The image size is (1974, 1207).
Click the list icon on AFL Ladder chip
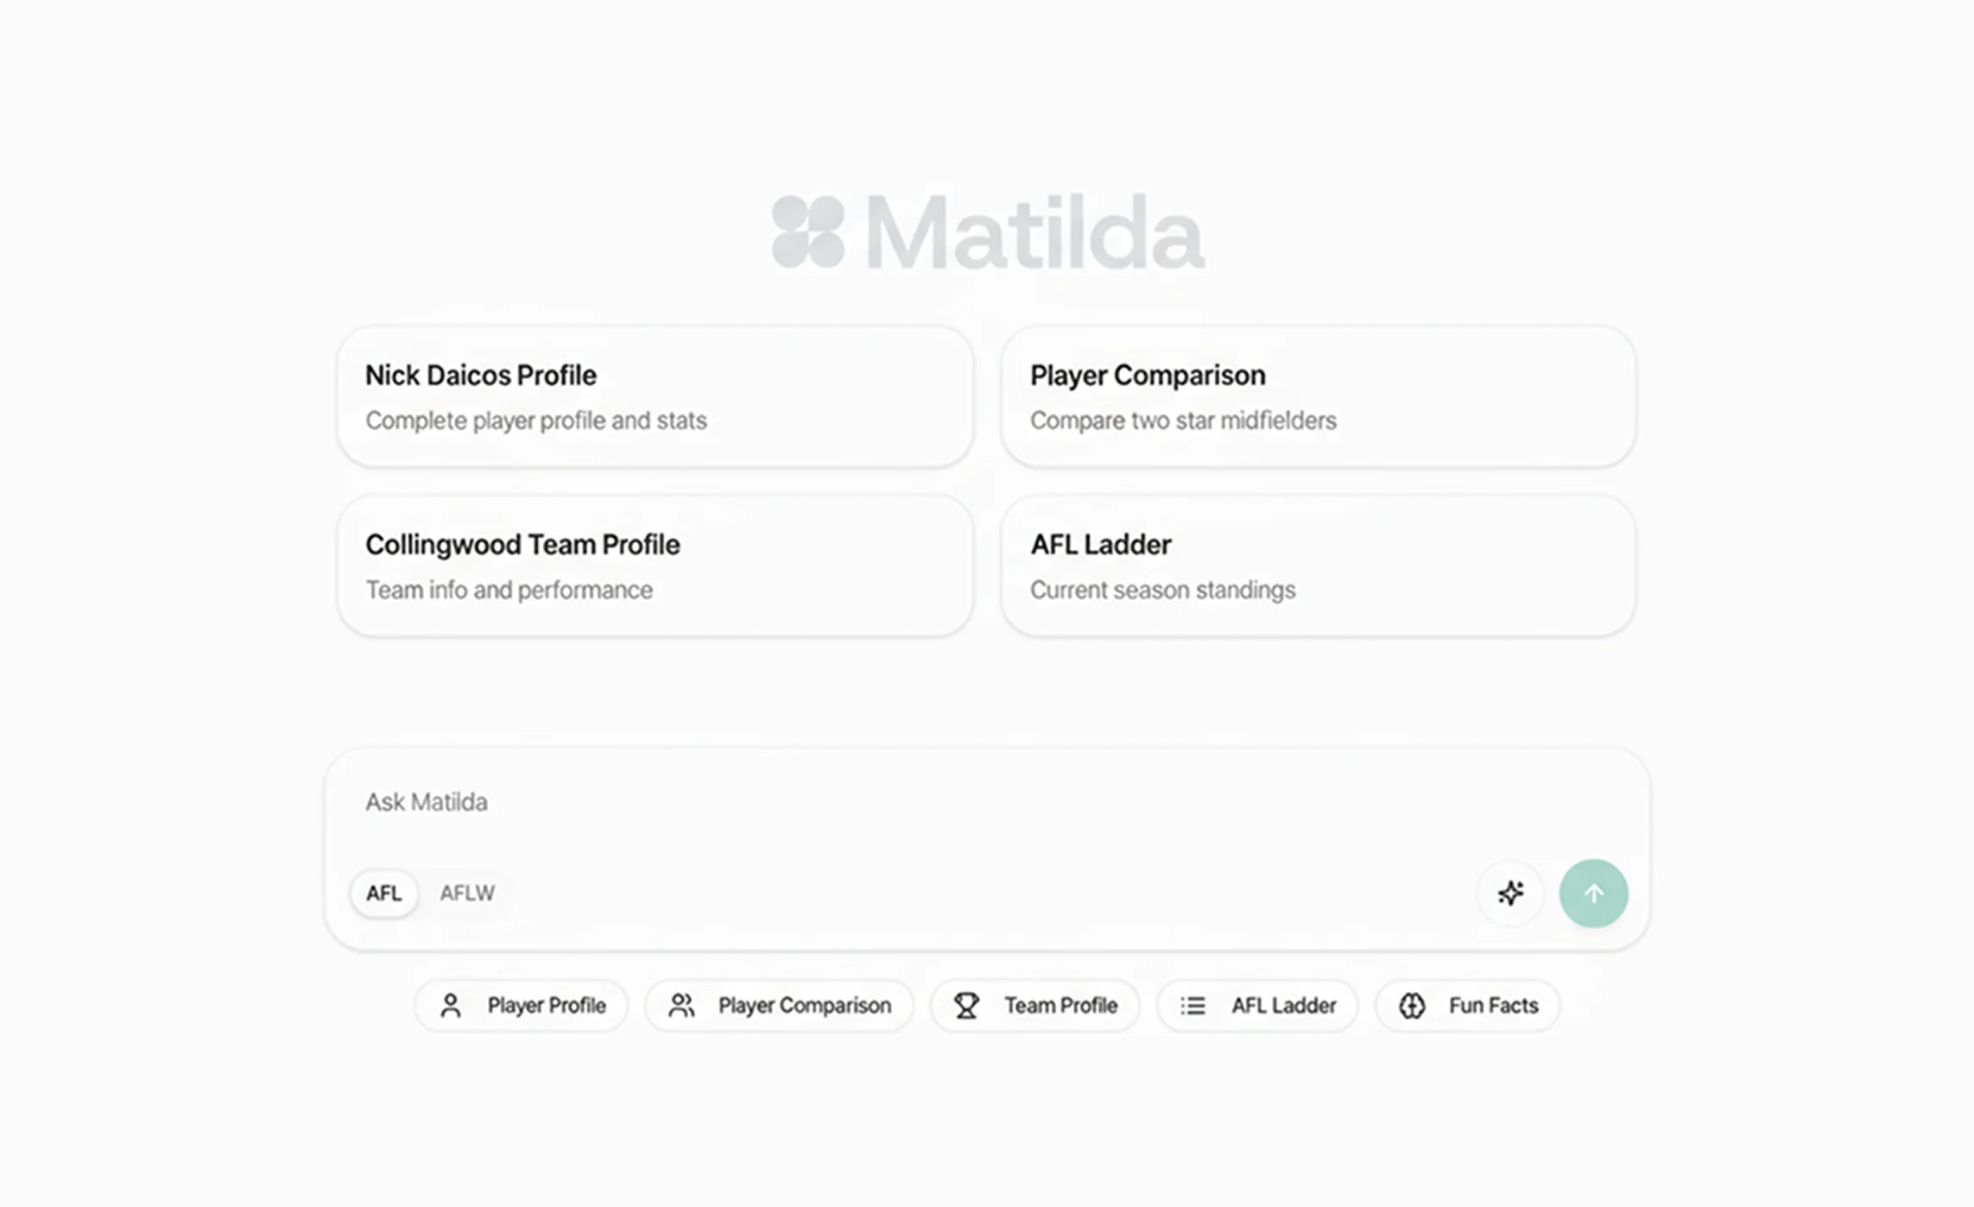pos(1191,1005)
